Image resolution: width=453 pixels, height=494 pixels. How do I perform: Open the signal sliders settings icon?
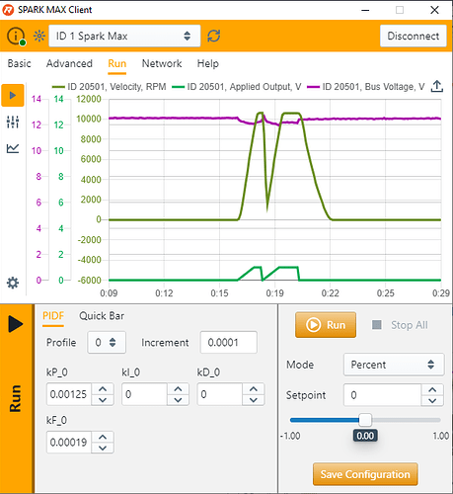[x=13, y=122]
